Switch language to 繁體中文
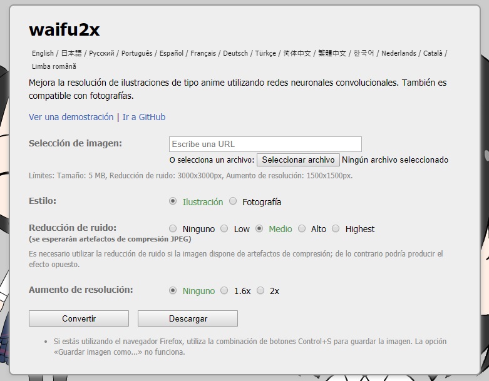Viewport: 489px width, 381px height. coord(332,53)
